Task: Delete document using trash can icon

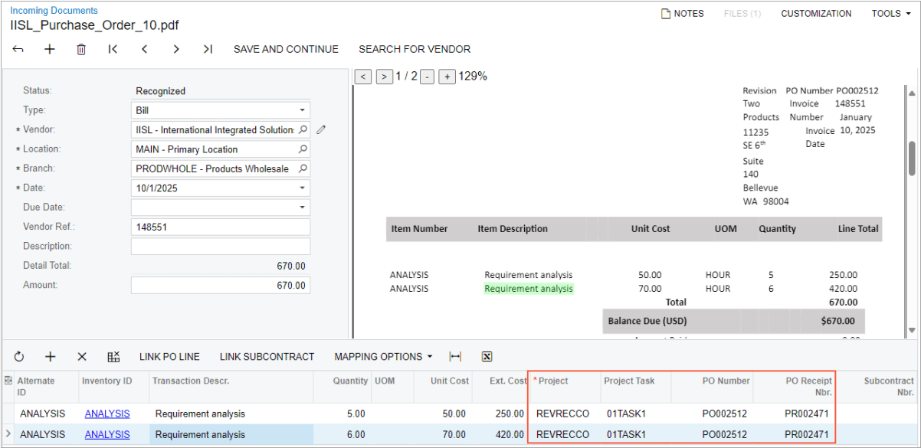Action: click(81, 49)
